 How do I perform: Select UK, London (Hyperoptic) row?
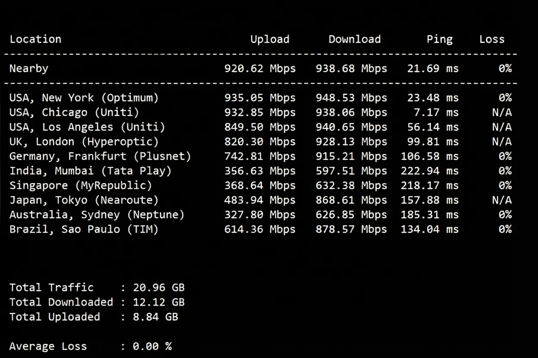[x=260, y=142]
